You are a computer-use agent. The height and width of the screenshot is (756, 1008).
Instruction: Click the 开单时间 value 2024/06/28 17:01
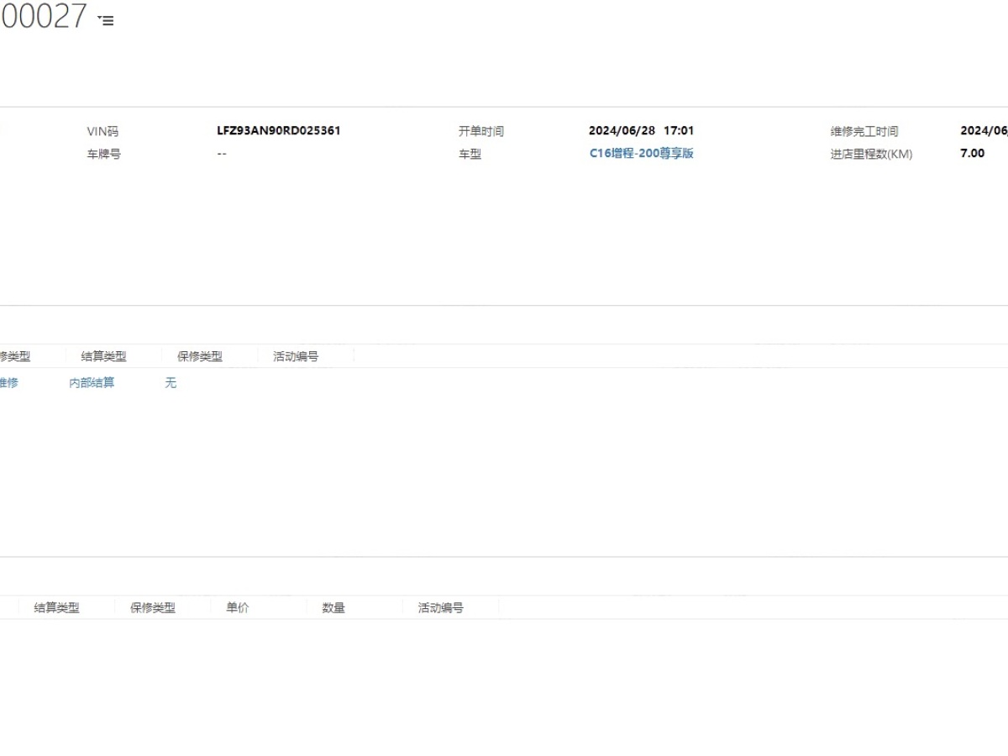click(641, 131)
